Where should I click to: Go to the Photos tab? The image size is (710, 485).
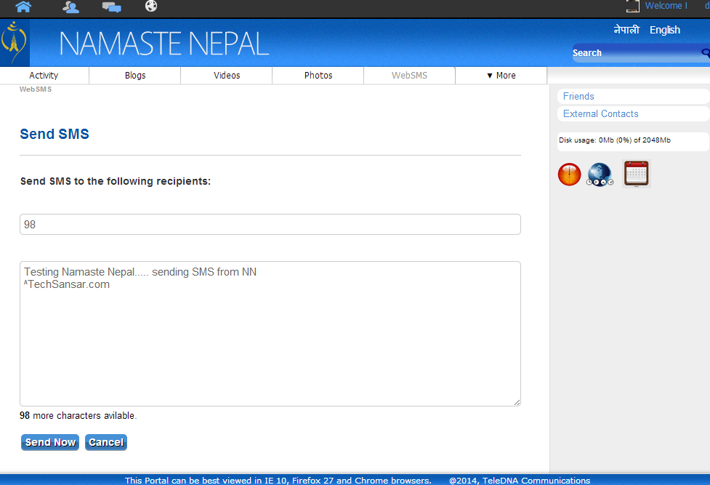318,75
